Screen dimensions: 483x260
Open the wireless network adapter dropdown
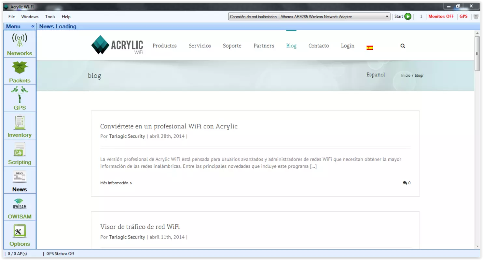pyautogui.click(x=387, y=17)
